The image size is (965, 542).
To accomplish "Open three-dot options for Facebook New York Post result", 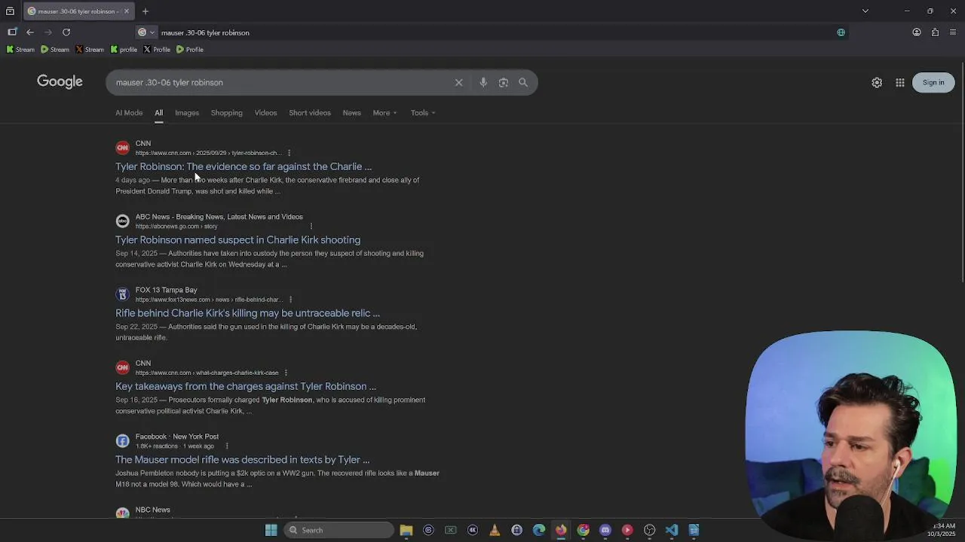I will click(225, 446).
